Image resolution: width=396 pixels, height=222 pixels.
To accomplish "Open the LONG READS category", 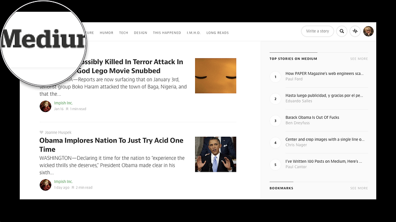I will (x=217, y=33).
